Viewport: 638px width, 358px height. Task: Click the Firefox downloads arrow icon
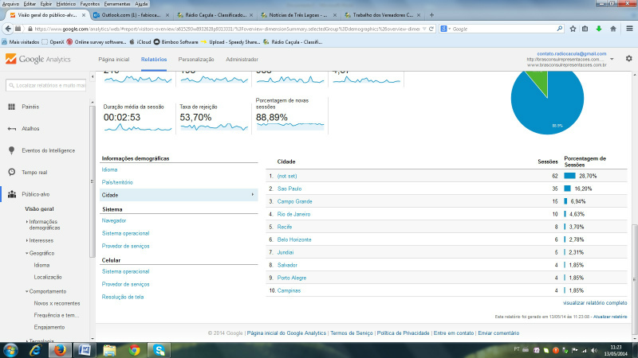point(598,29)
